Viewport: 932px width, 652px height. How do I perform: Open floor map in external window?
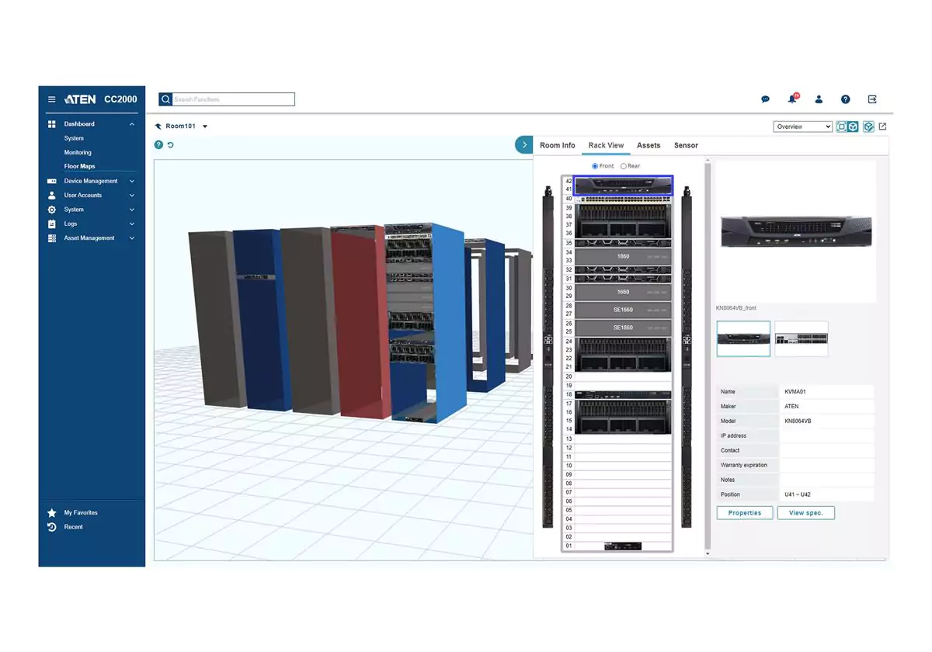click(882, 126)
